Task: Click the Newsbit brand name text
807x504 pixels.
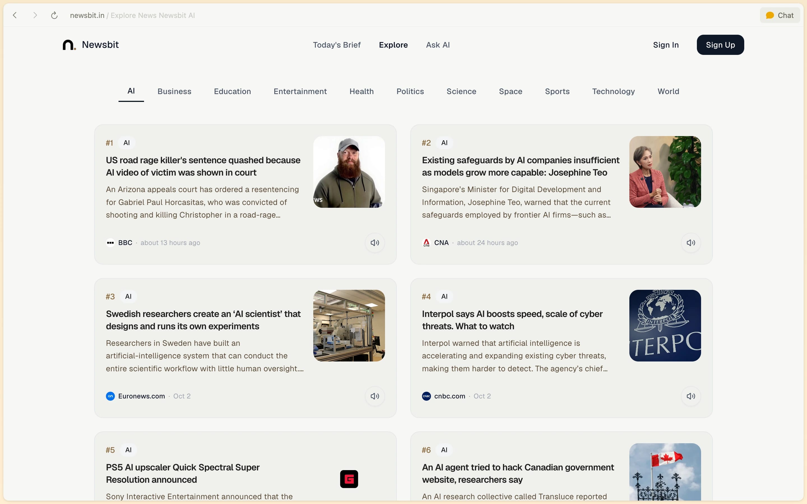Action: tap(100, 45)
